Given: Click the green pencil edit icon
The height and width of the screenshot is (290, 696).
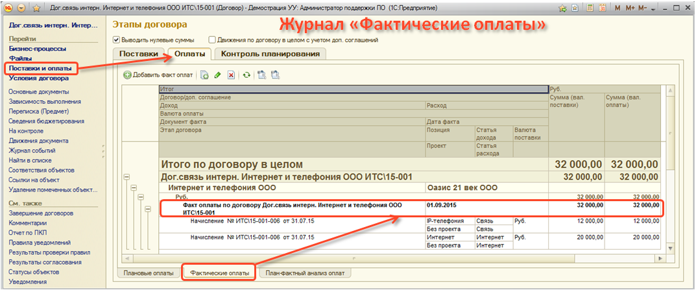Looking at the screenshot, I should pyautogui.click(x=217, y=75).
